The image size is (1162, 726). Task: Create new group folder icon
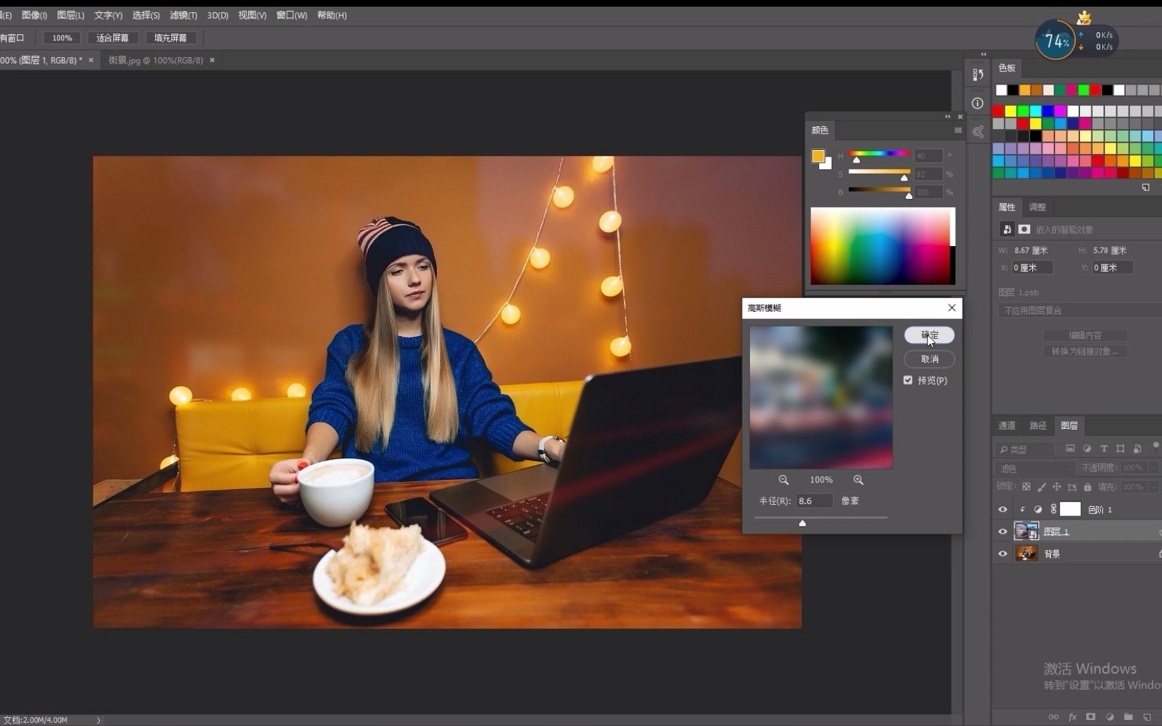click(x=1128, y=717)
